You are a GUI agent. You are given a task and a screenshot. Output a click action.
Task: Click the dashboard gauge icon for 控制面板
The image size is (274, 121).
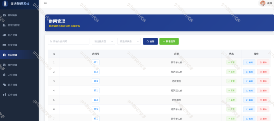4,15
